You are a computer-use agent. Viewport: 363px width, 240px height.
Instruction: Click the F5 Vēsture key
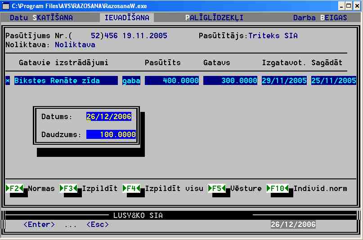pos(235,189)
